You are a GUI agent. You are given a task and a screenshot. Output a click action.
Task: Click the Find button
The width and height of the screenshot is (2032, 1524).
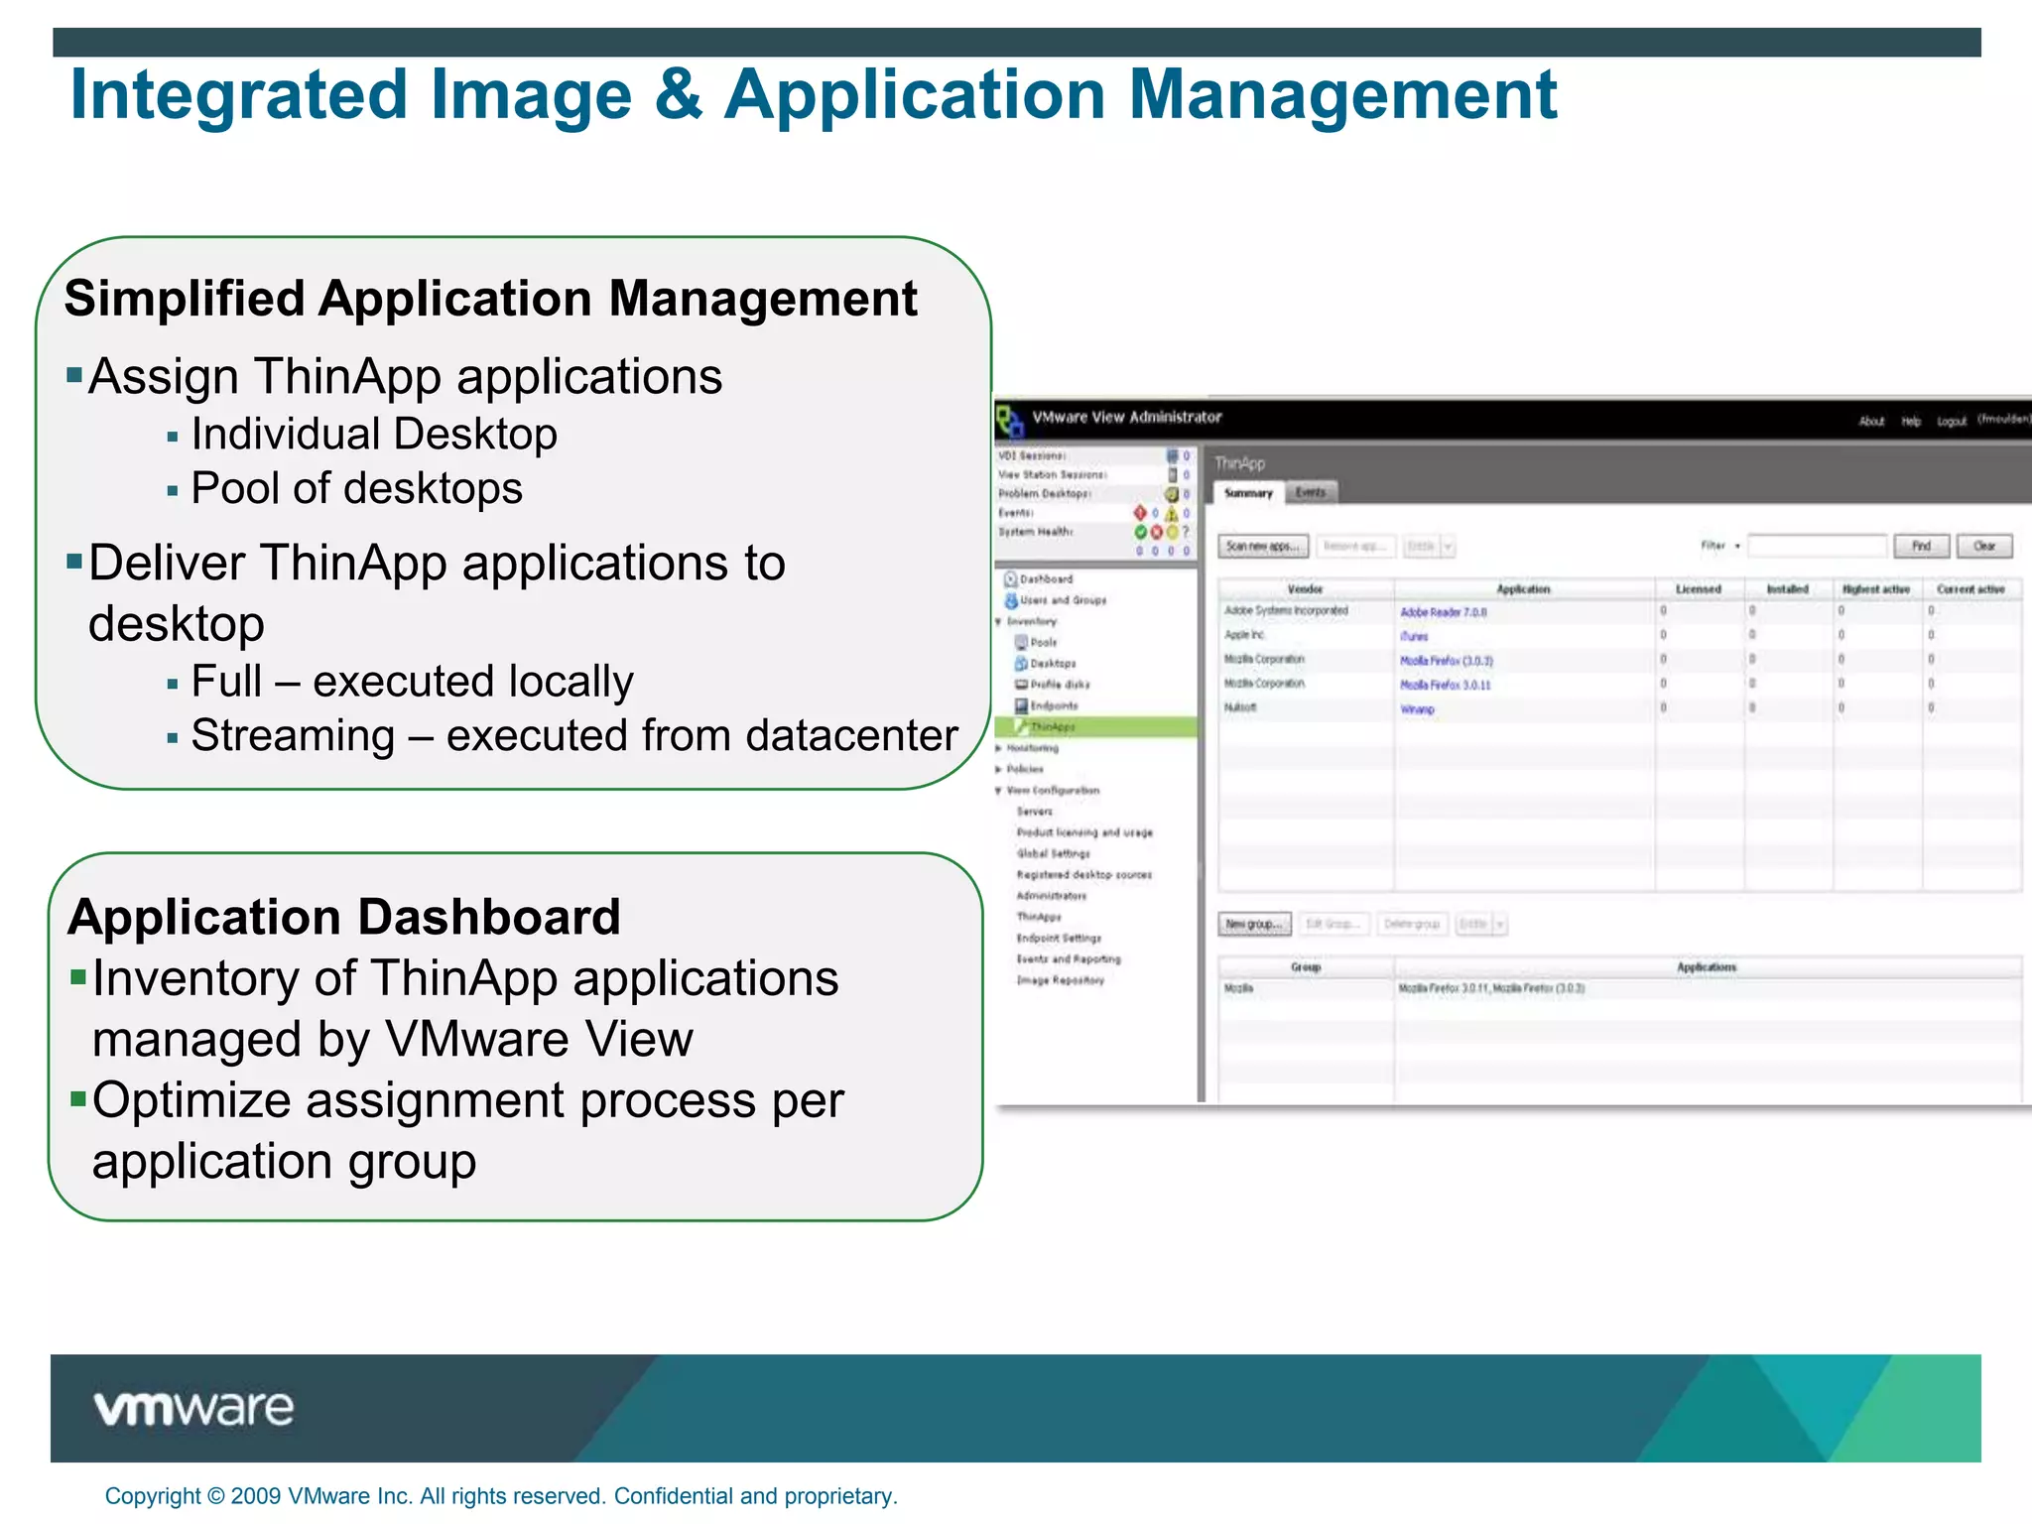1922,546
